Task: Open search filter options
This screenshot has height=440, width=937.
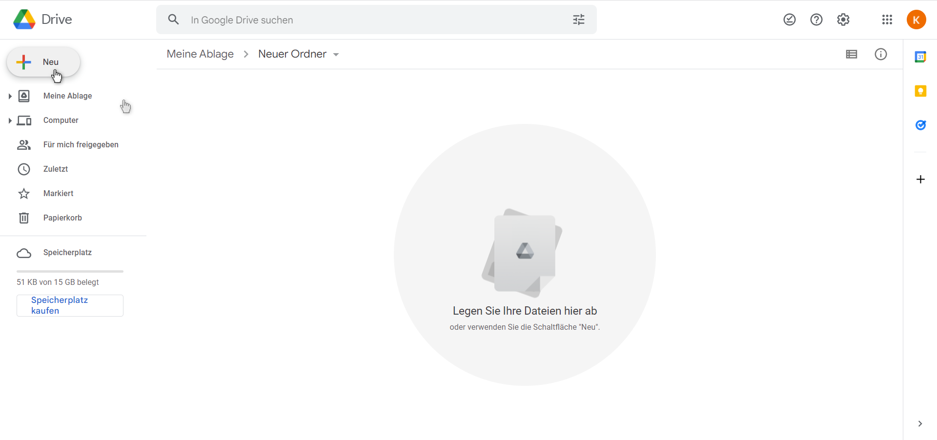Action: point(579,20)
